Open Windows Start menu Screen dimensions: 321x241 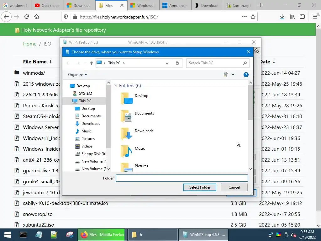(8, 235)
